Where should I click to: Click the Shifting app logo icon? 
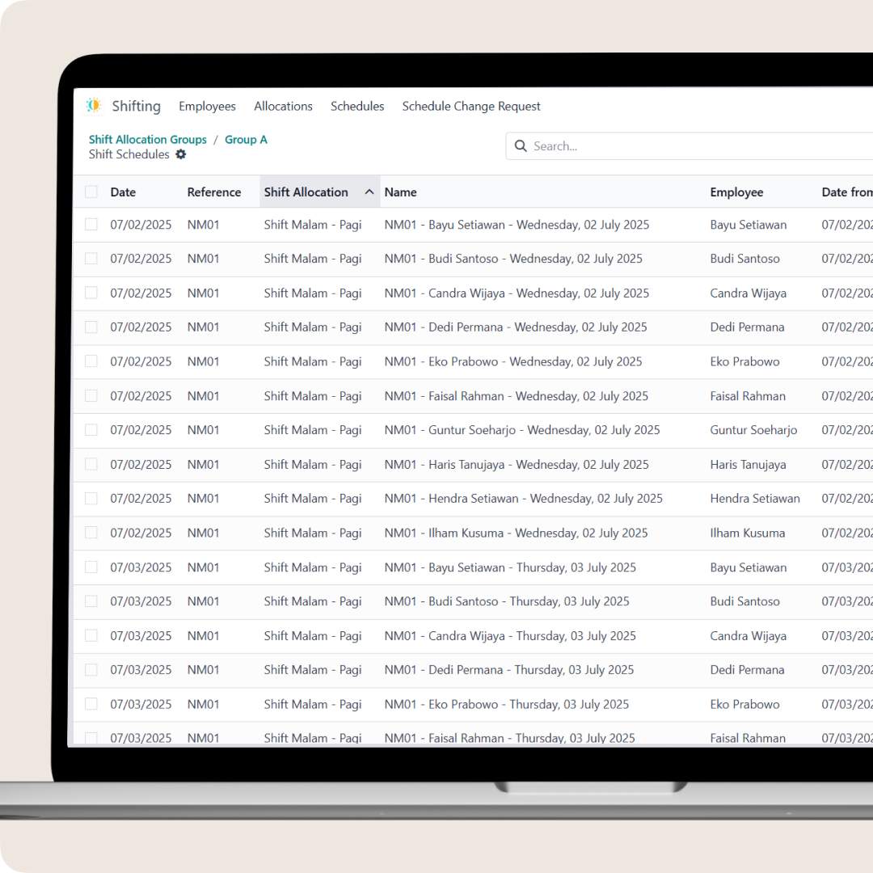coord(94,106)
